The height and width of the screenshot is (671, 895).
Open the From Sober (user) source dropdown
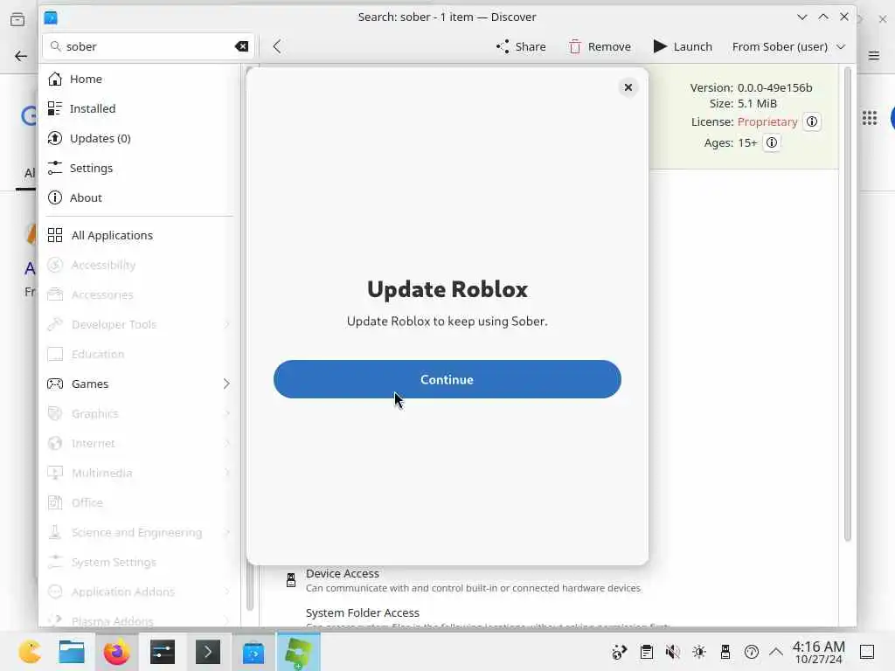tap(788, 46)
